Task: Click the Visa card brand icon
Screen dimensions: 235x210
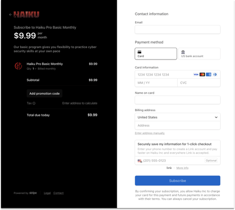Action: [196, 74]
